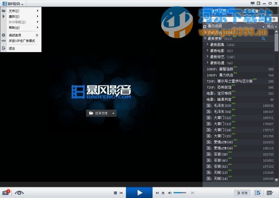Select the 1080P: 毒智追踪 entry
279x198 pixels.
pos(239,69)
